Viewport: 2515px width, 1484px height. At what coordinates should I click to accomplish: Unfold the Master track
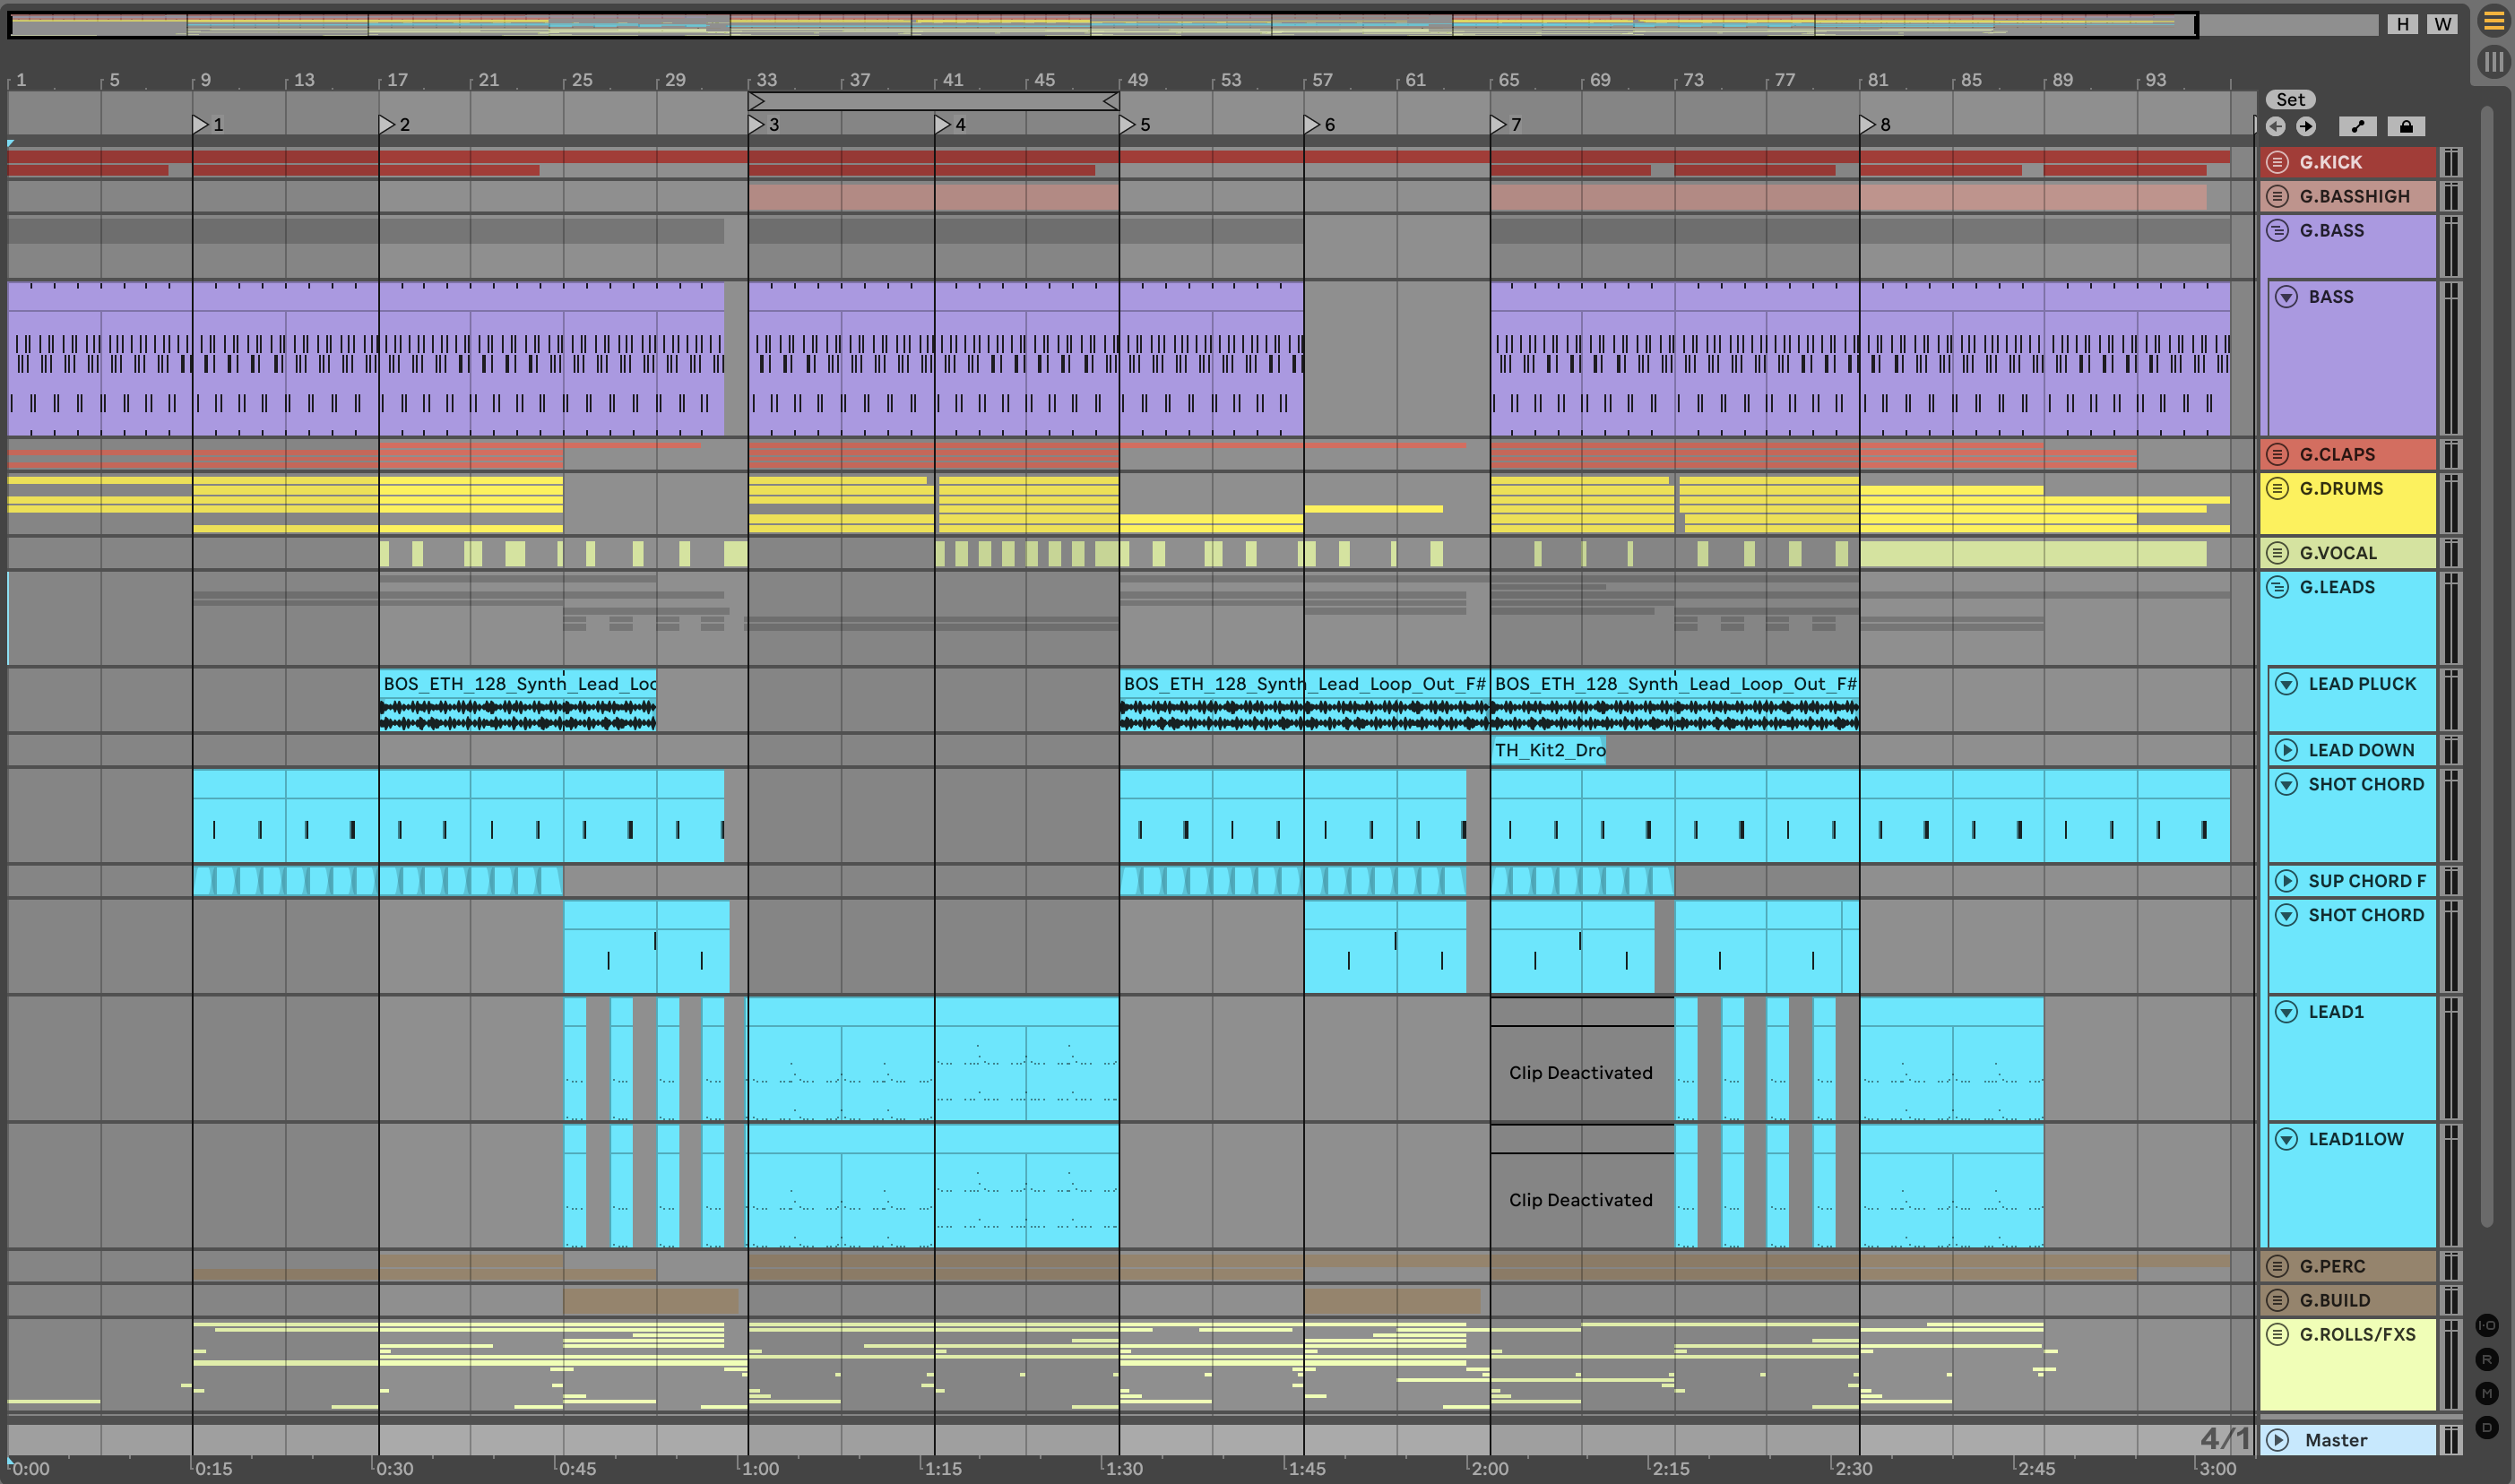click(2277, 1440)
